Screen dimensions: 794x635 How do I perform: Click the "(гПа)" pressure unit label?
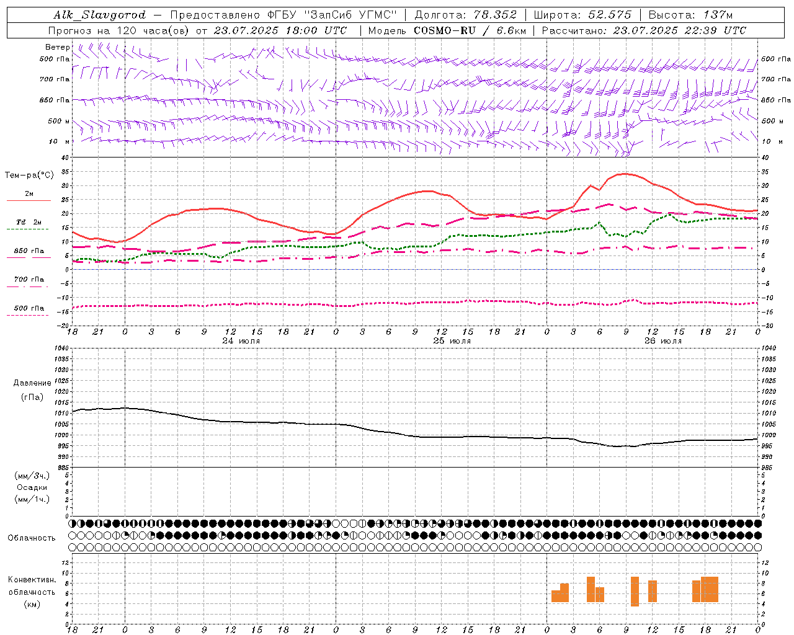coord(32,397)
